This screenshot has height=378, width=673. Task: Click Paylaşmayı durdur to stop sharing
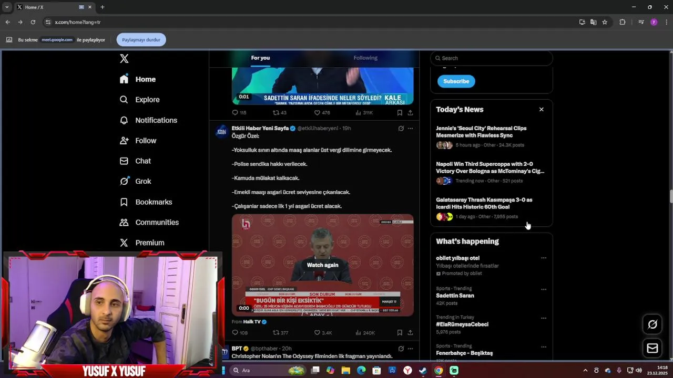coord(141,40)
